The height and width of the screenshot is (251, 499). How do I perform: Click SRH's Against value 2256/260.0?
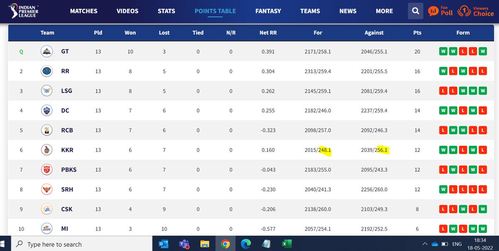point(374,189)
